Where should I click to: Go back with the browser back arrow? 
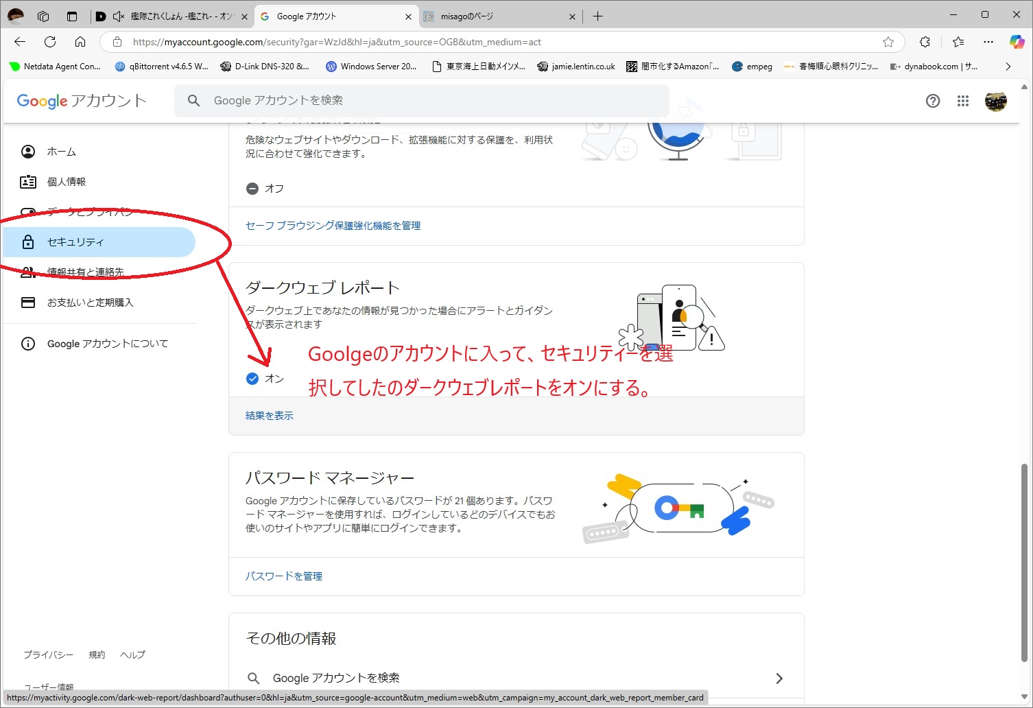20,42
